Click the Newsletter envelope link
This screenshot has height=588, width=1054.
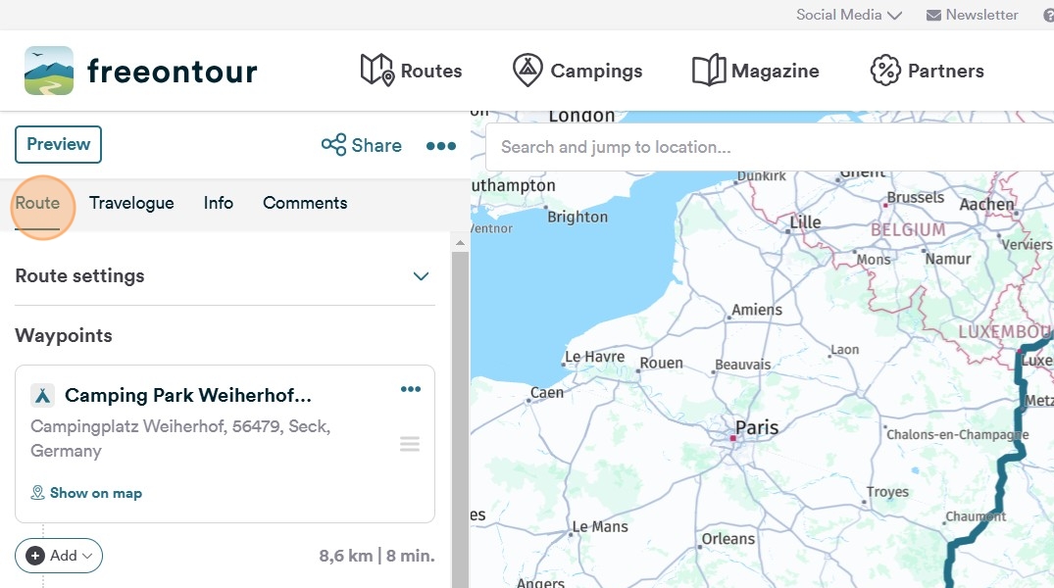[x=972, y=15]
